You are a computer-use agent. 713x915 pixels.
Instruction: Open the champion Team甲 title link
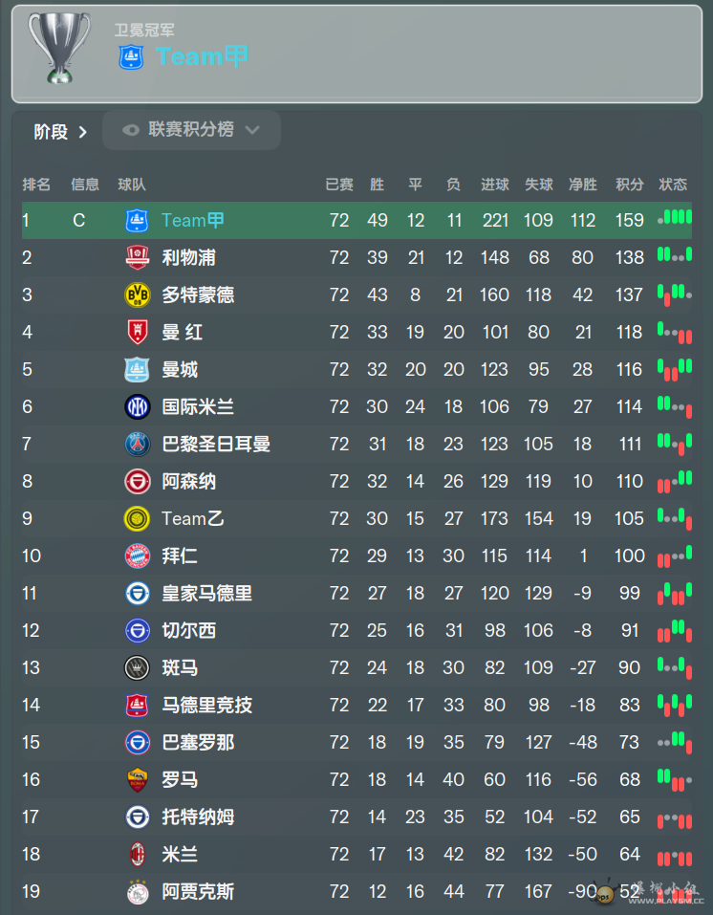pos(202,56)
